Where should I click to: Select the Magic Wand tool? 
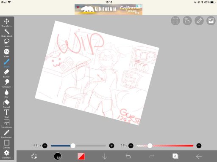(x=6, y=33)
